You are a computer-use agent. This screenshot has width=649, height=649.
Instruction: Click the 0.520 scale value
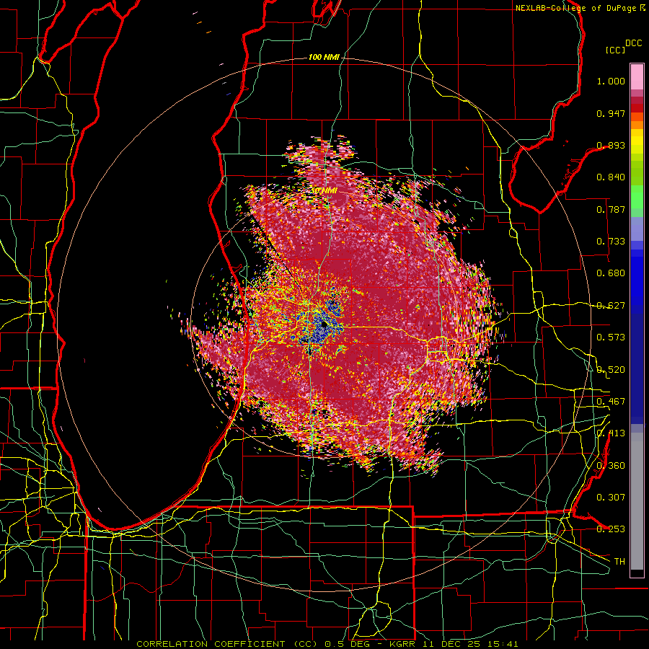pyautogui.click(x=611, y=370)
